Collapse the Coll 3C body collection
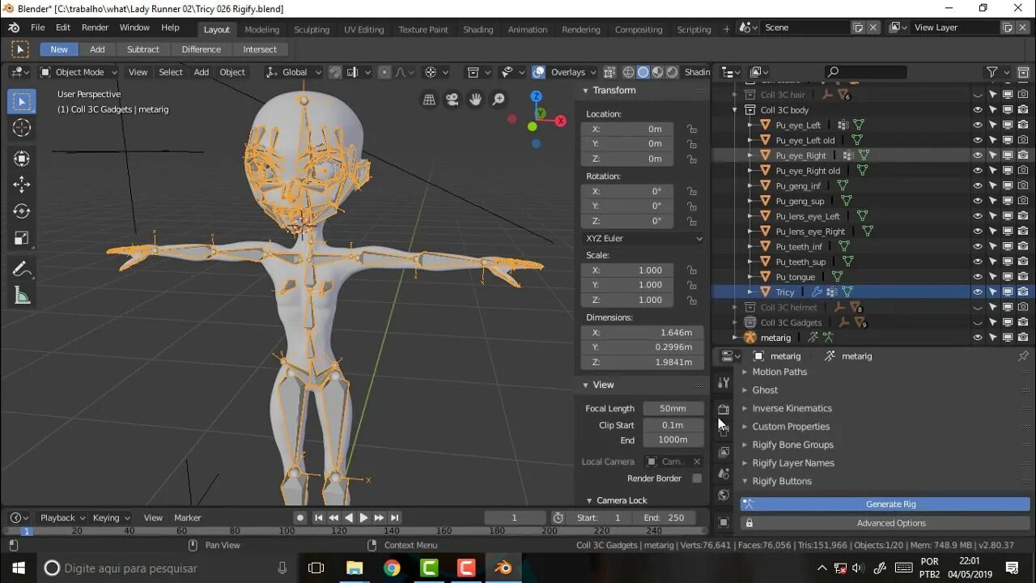 tap(735, 110)
